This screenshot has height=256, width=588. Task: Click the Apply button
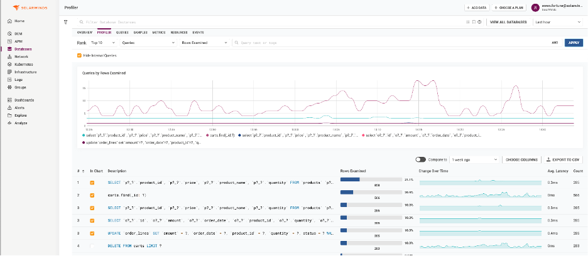[574, 43]
